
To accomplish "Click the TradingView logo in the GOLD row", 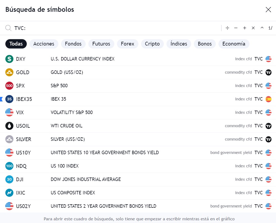I will (269, 72).
